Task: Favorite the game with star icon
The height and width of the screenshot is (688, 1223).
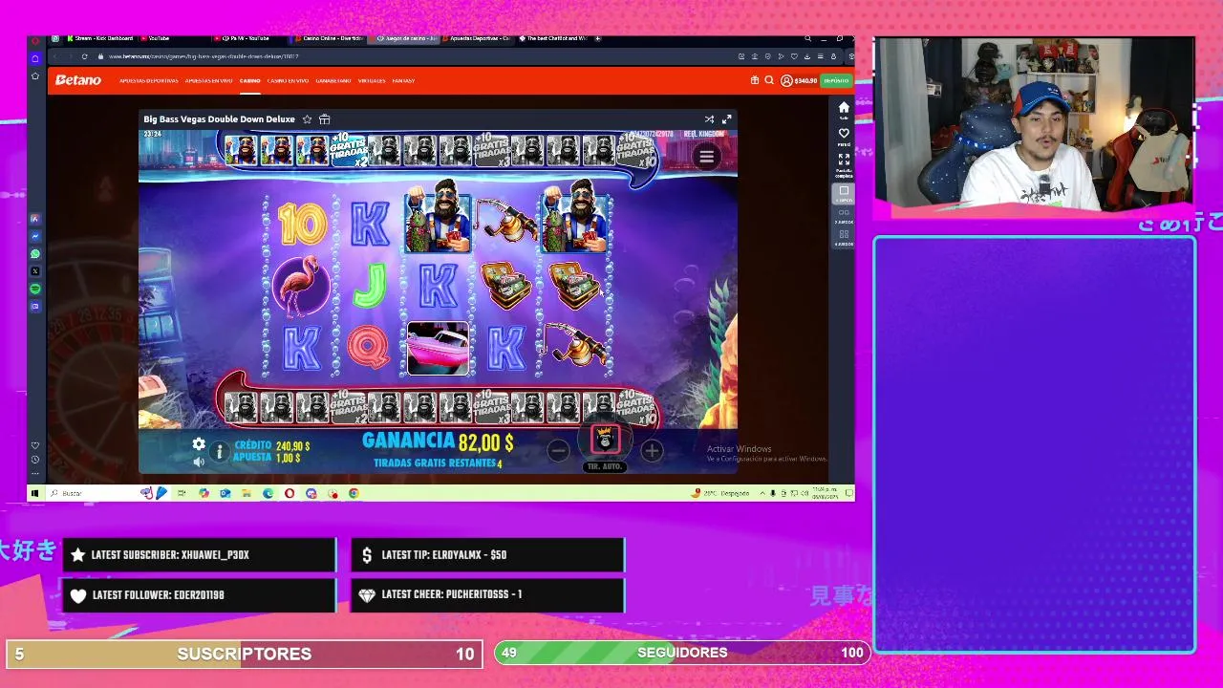Action: pos(307,119)
